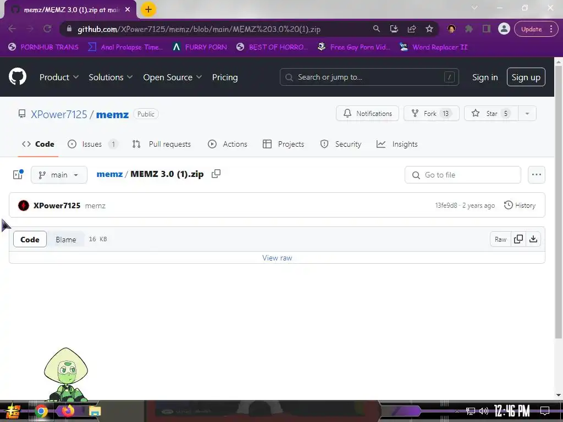Screen dimensions: 563x422
Task: Copy the file path icon next to MEMZ 3.0 (1).zip
Action: [x=216, y=174]
